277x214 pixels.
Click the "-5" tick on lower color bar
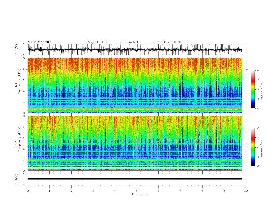pyautogui.click(x=258, y=147)
